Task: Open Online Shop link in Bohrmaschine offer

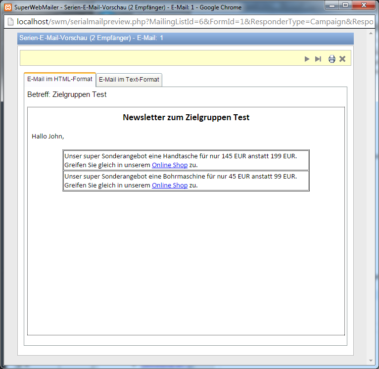Action: 169,185
